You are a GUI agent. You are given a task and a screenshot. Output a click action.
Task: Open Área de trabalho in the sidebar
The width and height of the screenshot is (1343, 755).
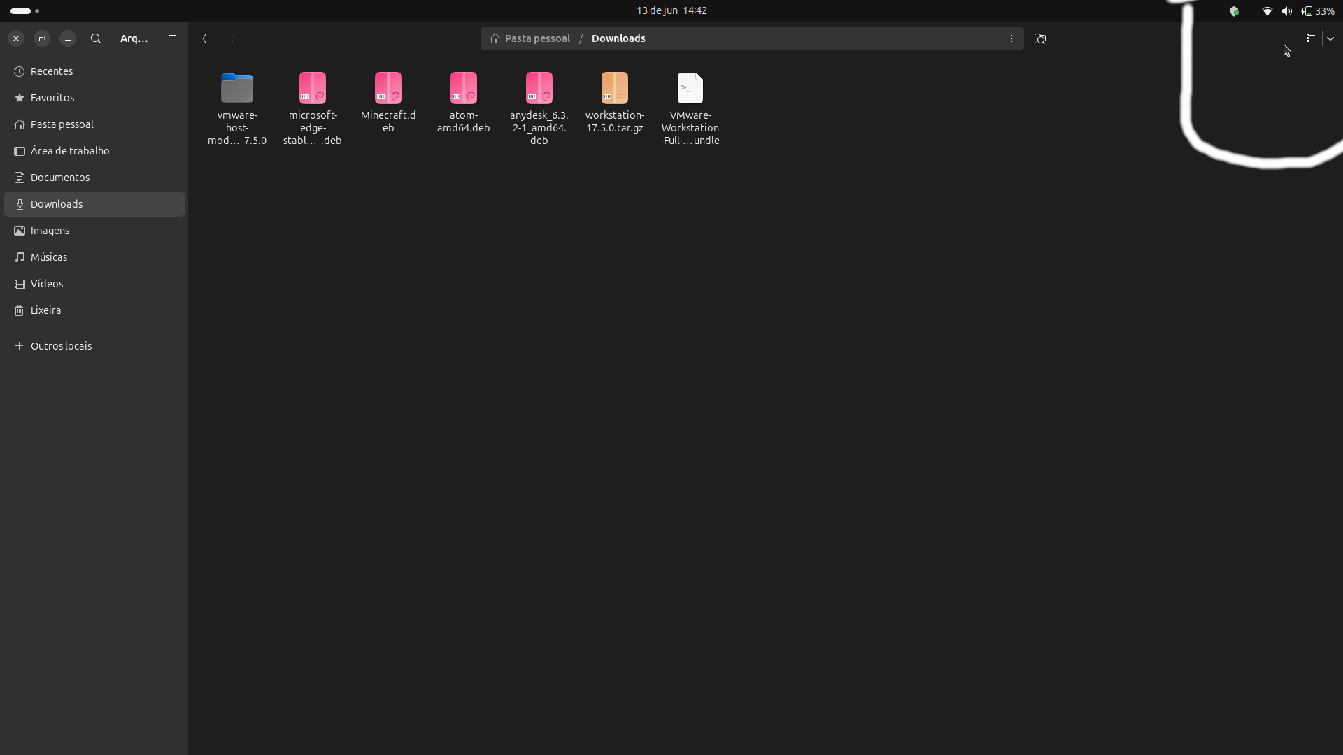click(x=94, y=151)
